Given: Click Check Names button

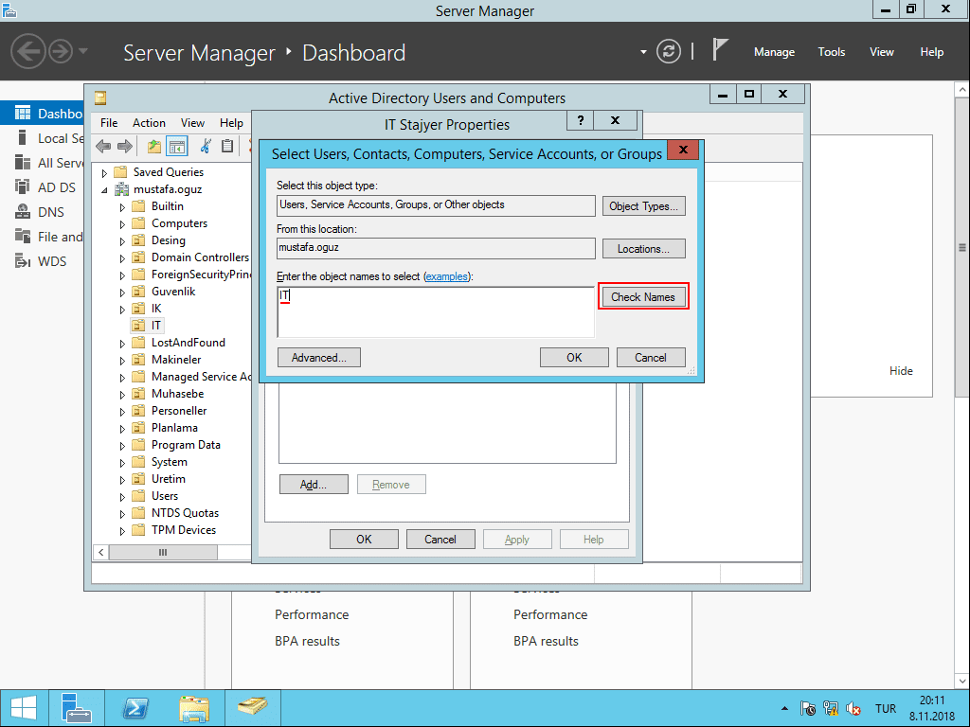Looking at the screenshot, I should coord(643,296).
